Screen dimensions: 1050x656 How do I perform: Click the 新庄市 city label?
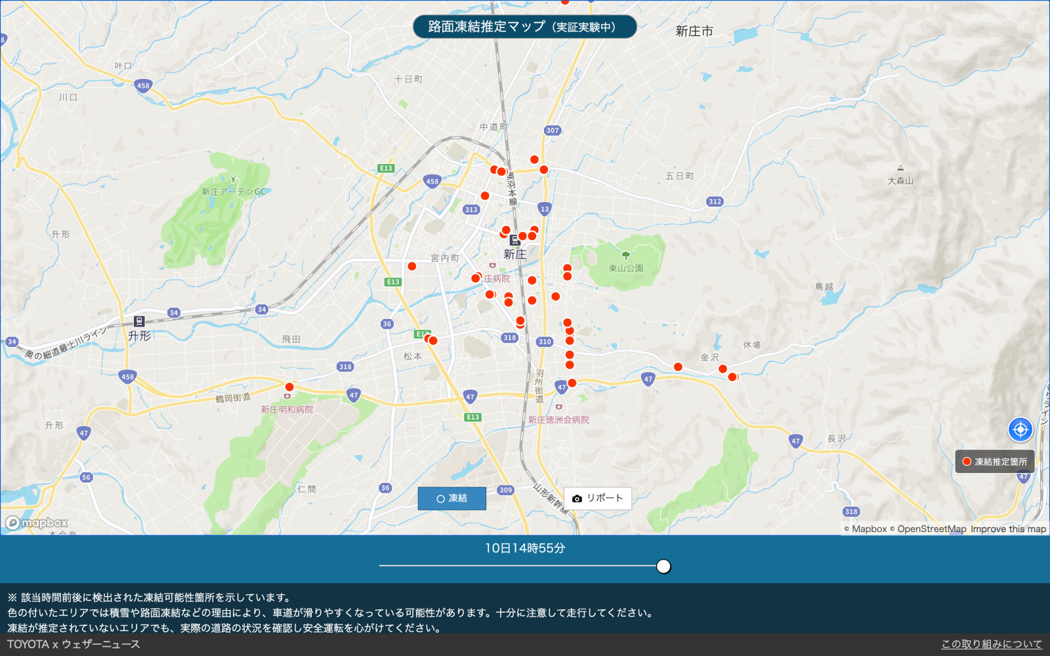(694, 31)
